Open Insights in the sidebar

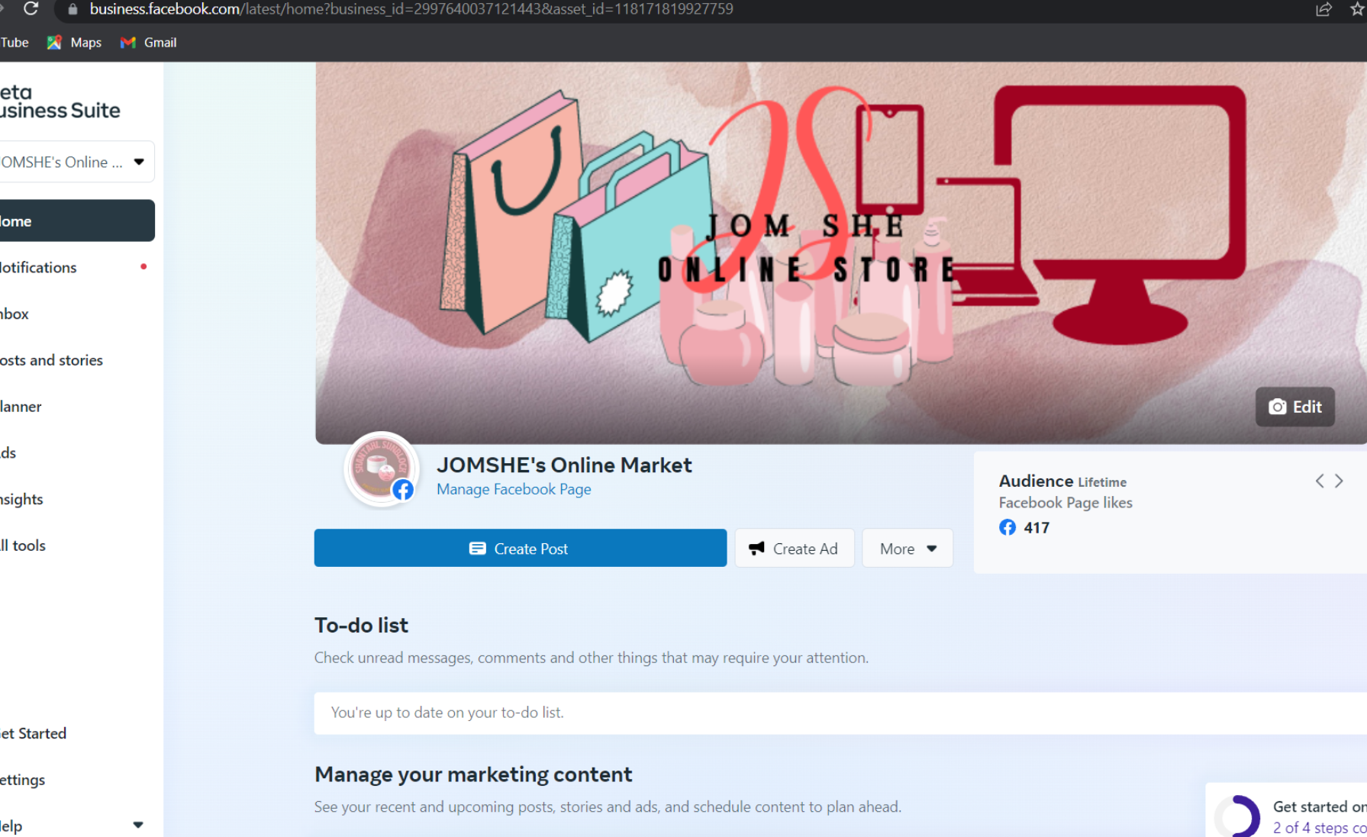76,500
